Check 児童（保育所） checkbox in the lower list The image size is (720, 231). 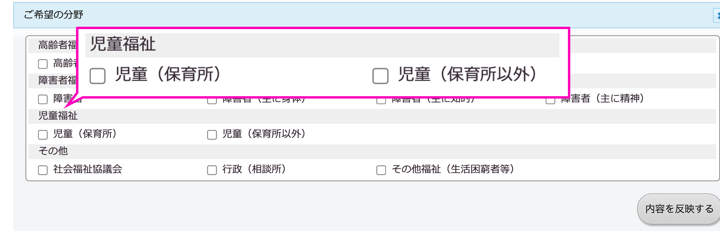click(43, 135)
